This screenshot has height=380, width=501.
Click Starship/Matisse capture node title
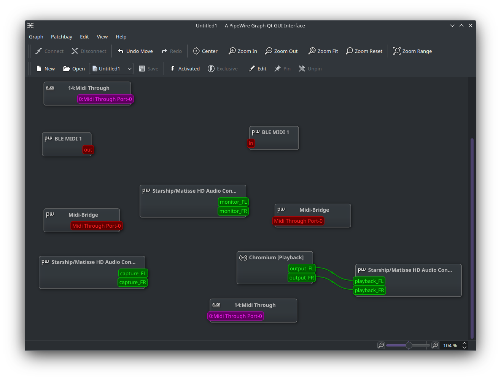click(94, 262)
